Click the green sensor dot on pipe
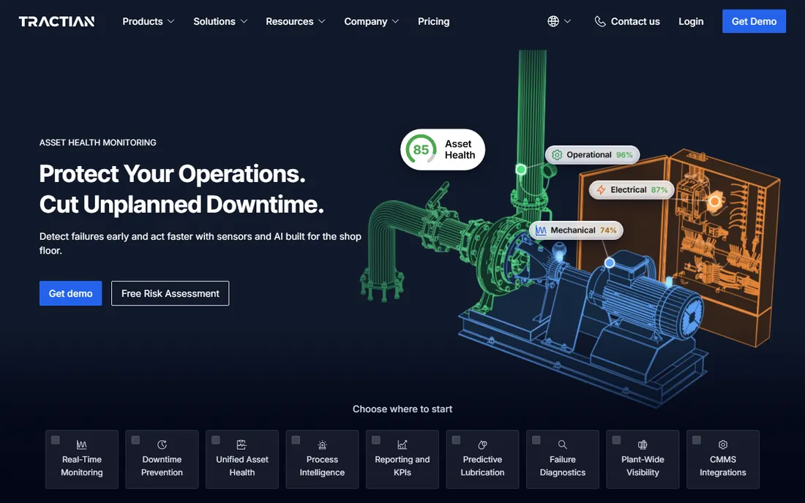 point(520,169)
